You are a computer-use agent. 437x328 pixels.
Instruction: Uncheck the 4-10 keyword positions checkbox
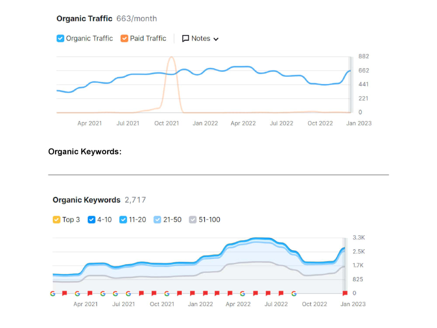[91, 220]
